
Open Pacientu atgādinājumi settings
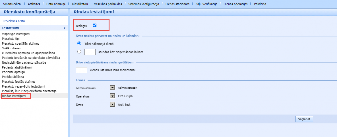(17, 67)
